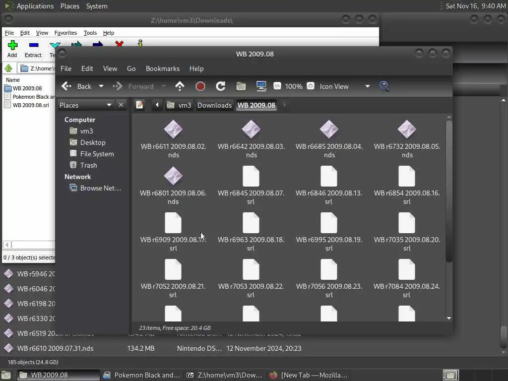The width and height of the screenshot is (508, 381).
Task: Select file WB r6845 2009.08.07.srl
Action: pos(251,186)
